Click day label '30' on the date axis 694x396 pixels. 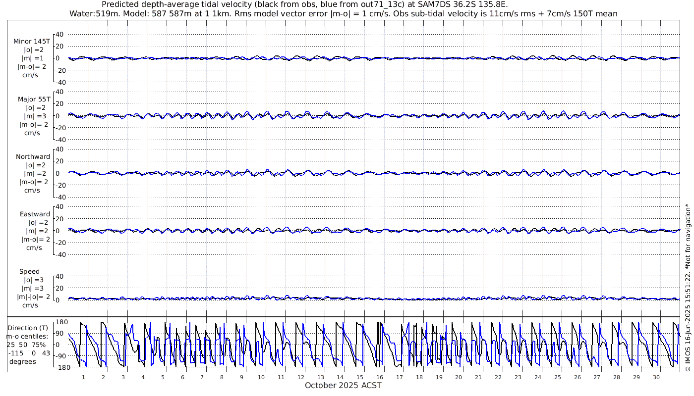(656, 377)
